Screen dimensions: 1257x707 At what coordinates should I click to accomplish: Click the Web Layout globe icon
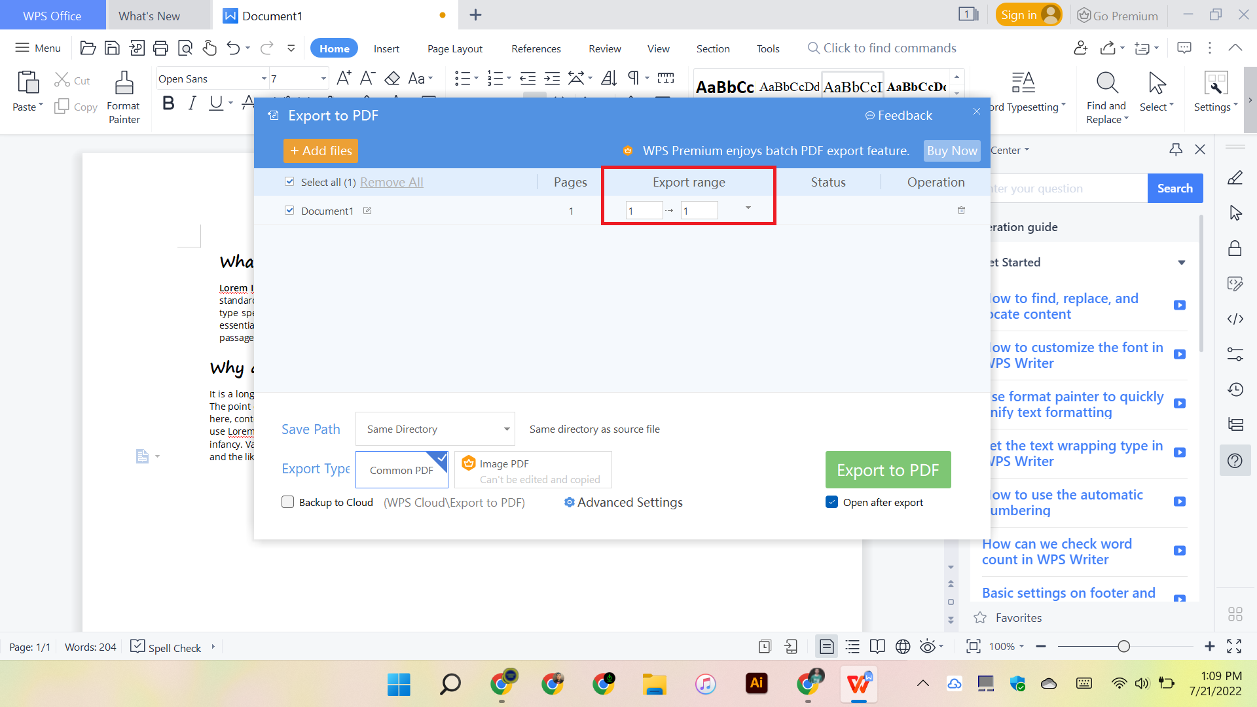(x=902, y=647)
